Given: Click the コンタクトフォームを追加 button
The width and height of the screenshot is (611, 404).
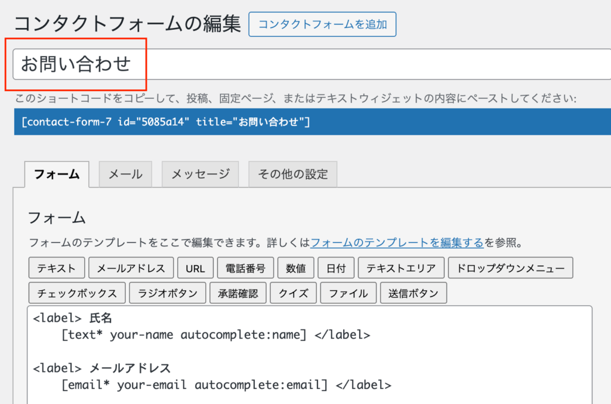Looking at the screenshot, I should (322, 24).
